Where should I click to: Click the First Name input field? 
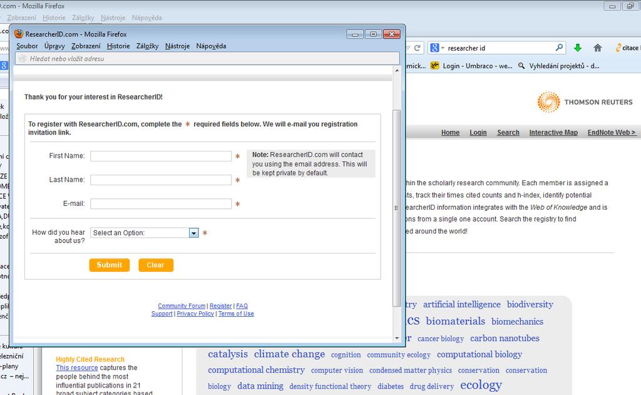(x=161, y=156)
